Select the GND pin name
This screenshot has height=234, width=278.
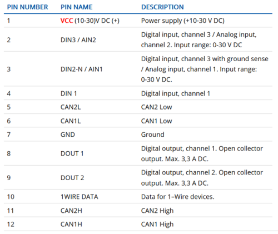(x=68, y=135)
